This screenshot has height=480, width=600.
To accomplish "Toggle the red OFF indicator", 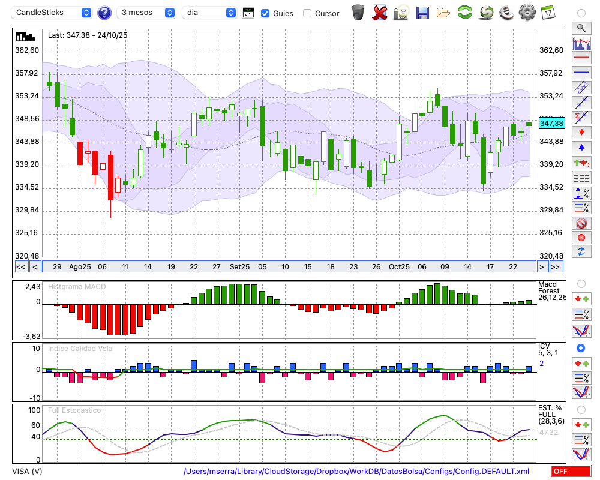I will click(571, 471).
